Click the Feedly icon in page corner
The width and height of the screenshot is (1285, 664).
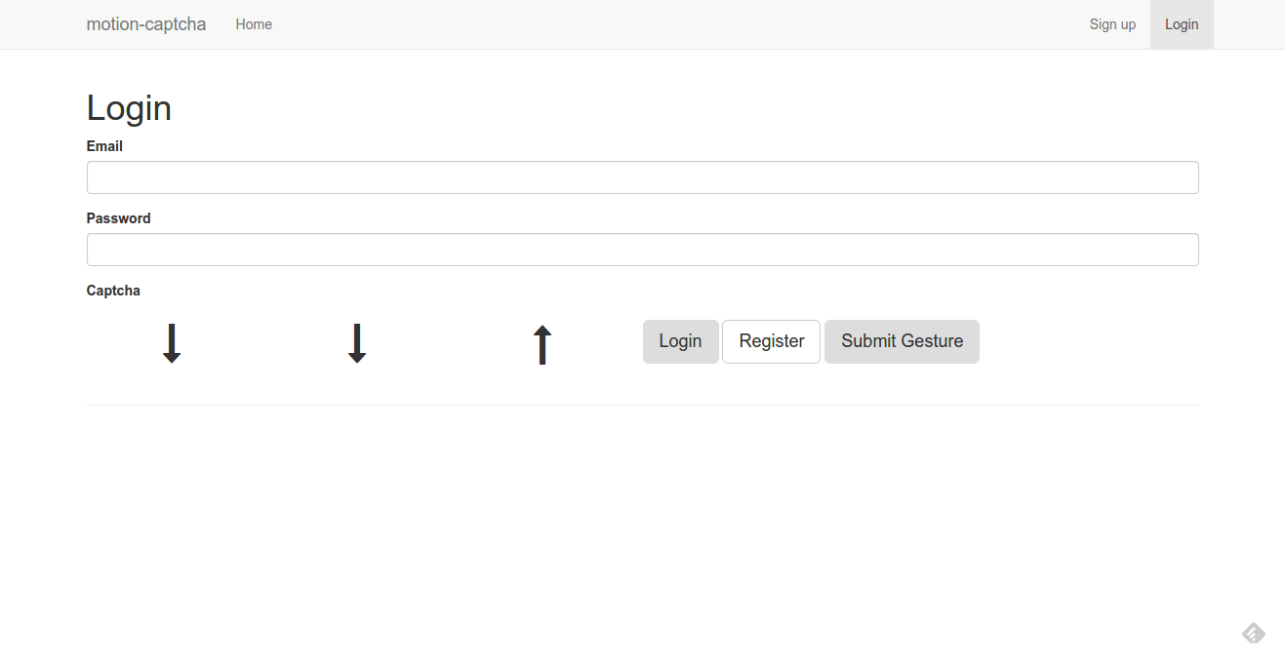pos(1254,634)
